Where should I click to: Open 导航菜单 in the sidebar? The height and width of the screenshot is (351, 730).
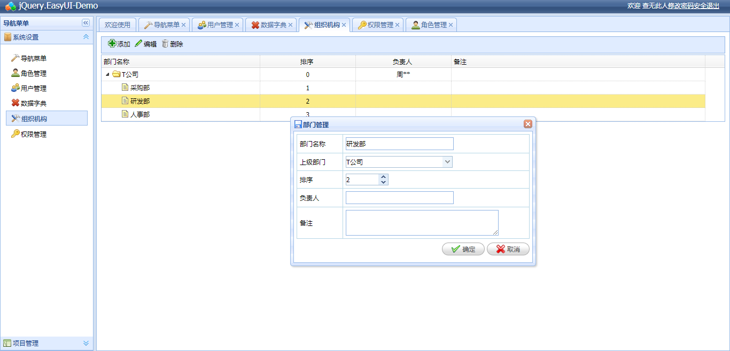[x=29, y=58]
